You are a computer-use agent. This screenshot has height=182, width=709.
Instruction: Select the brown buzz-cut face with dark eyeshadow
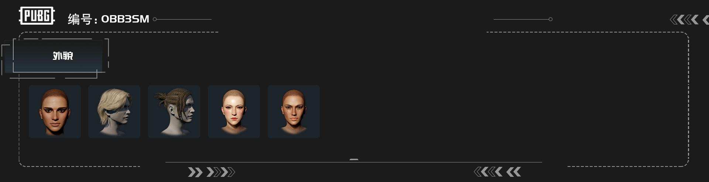pos(55,111)
